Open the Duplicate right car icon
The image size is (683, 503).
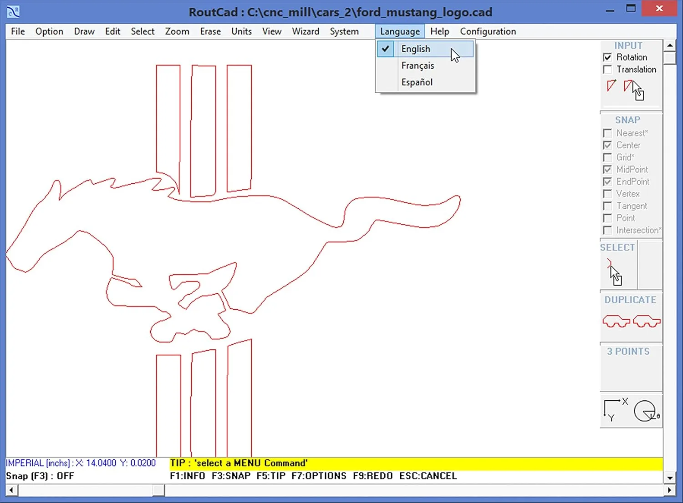647,321
